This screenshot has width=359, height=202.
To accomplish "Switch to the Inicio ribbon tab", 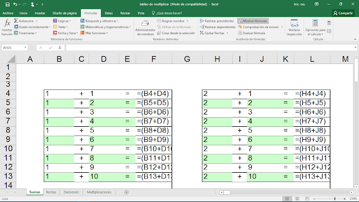I will [24, 13].
